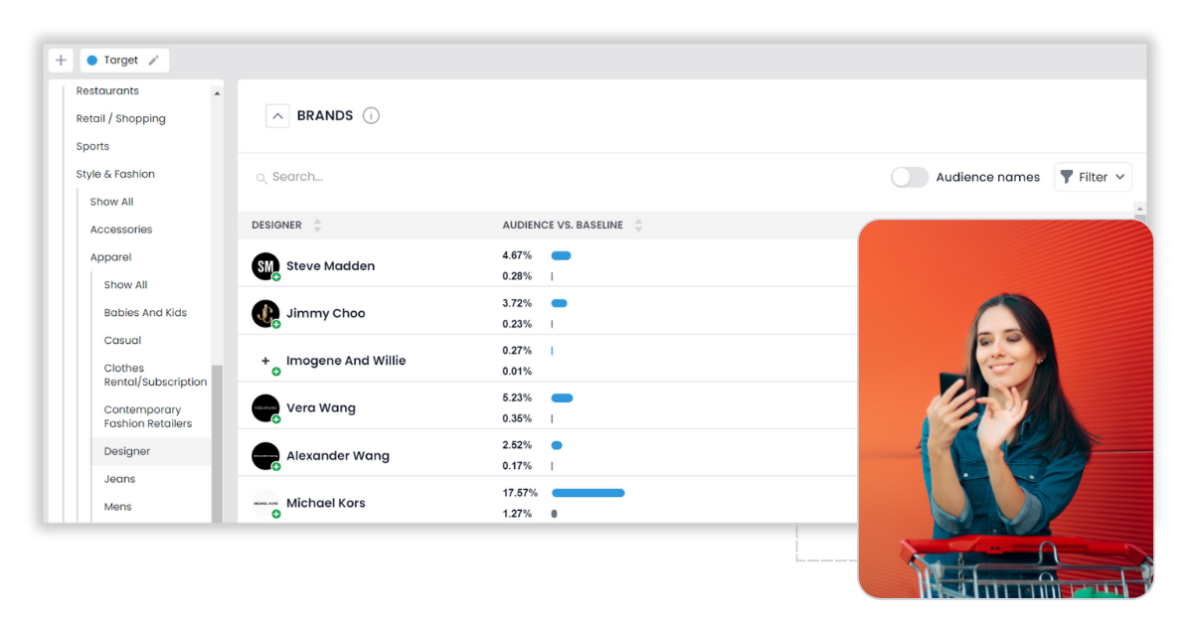
Task: Open the Sports category
Action: (x=92, y=146)
